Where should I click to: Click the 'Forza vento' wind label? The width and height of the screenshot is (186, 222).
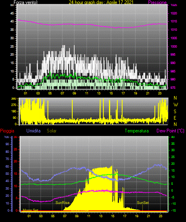pyautogui.click(x=26, y=2)
